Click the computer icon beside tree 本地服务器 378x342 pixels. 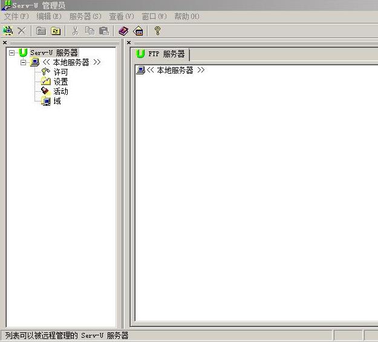pos(34,62)
